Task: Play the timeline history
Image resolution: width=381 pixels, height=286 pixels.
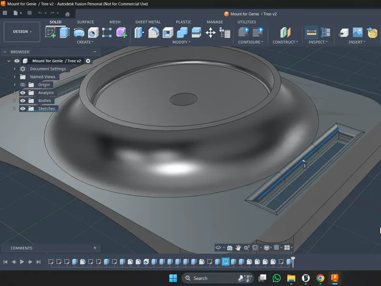Action: pyautogui.click(x=22, y=262)
